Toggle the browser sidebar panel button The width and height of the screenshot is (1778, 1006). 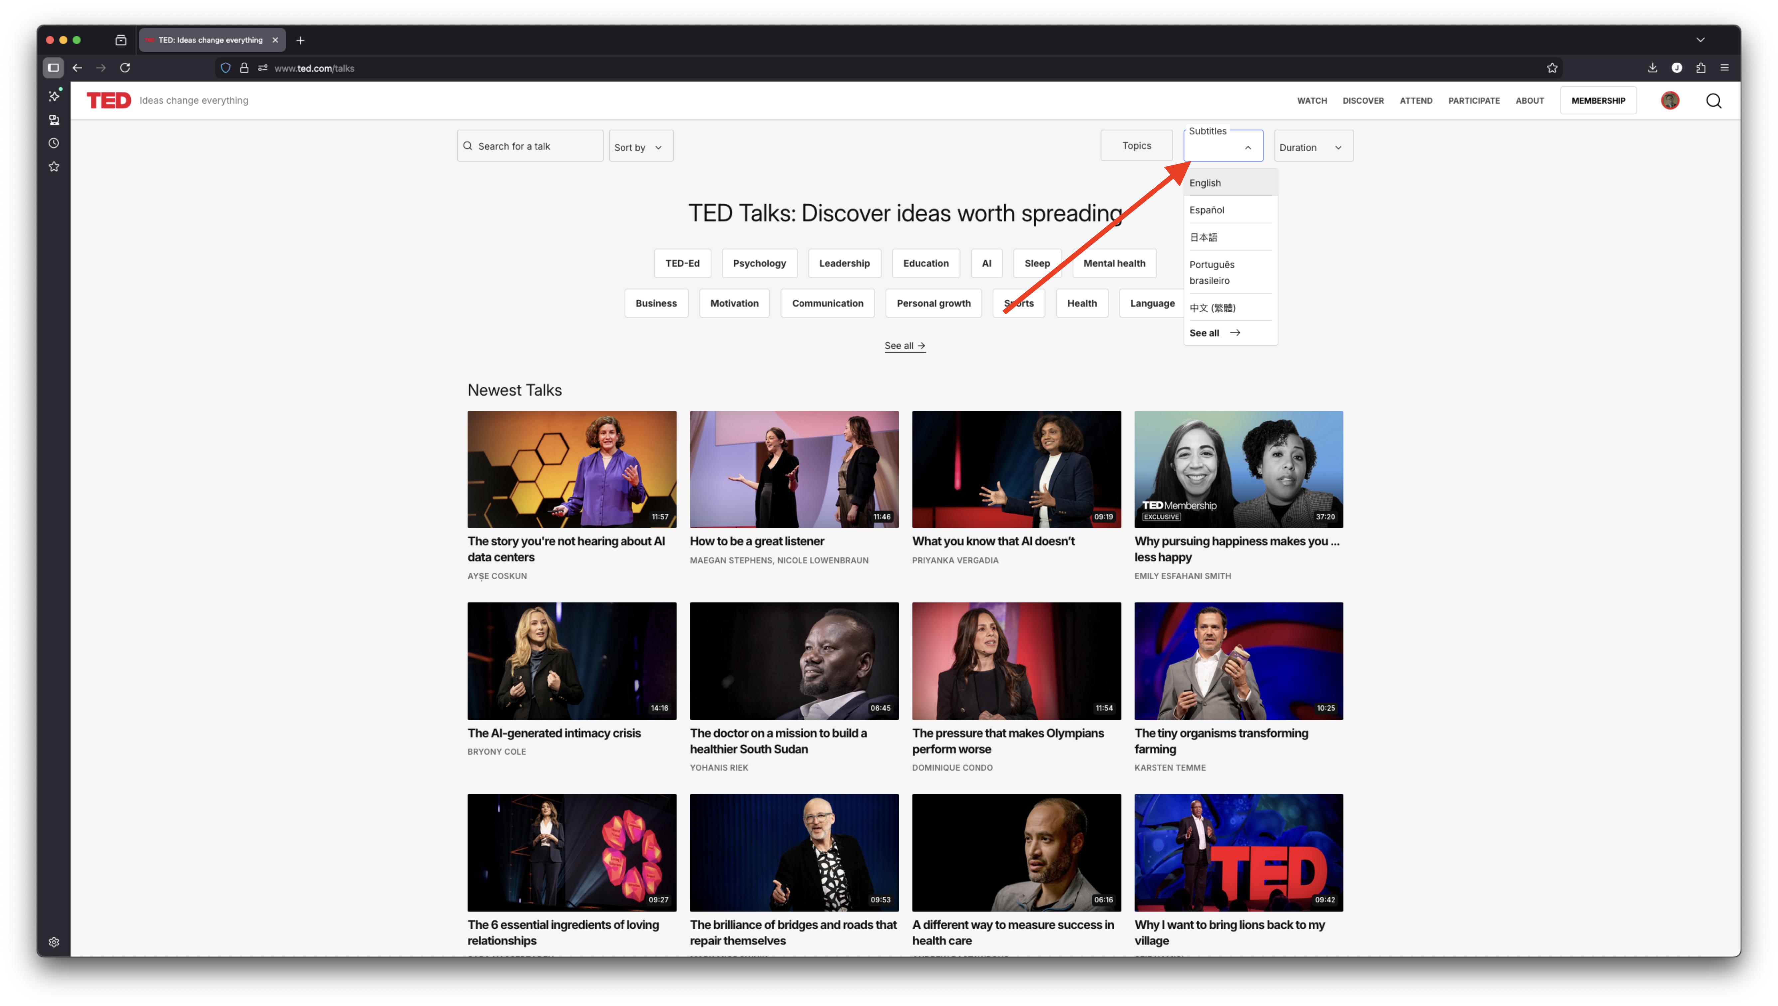pos(53,68)
